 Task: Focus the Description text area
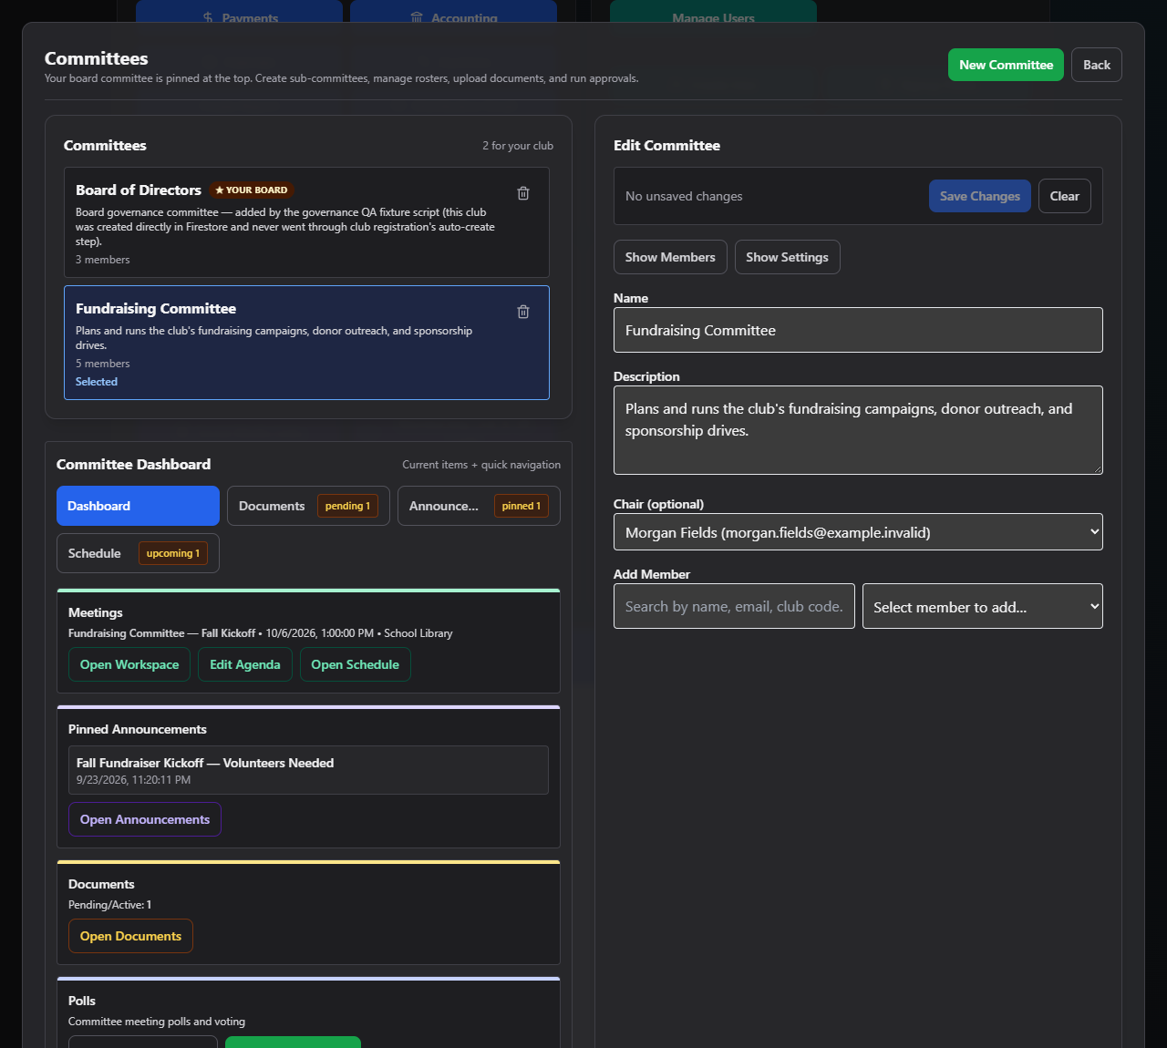point(858,430)
